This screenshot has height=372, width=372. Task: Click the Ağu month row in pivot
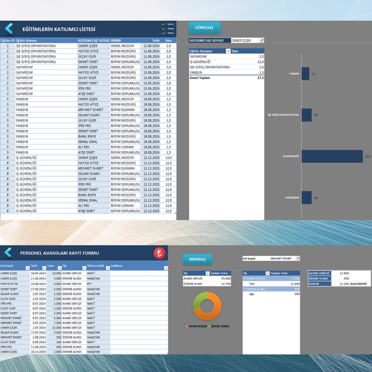coord(271,294)
